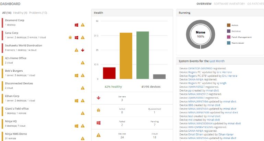Click the purple Antivirus legend swatch

[x=229, y=31]
